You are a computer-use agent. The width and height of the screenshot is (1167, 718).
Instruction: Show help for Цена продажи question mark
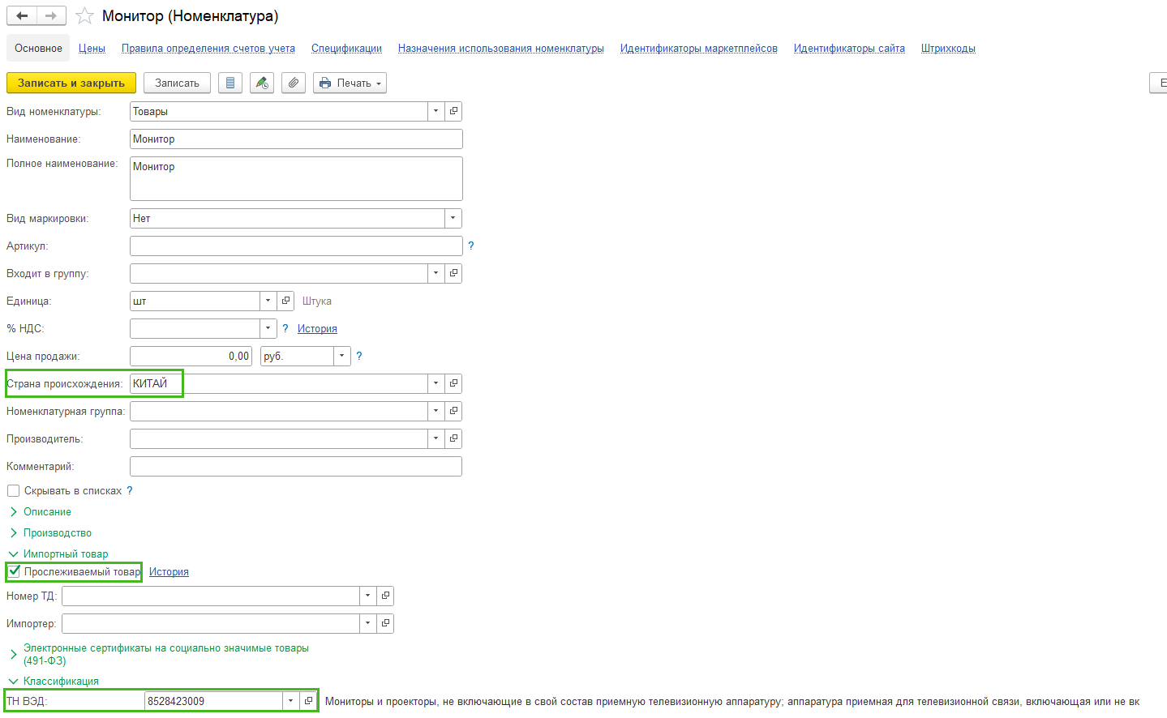359,356
